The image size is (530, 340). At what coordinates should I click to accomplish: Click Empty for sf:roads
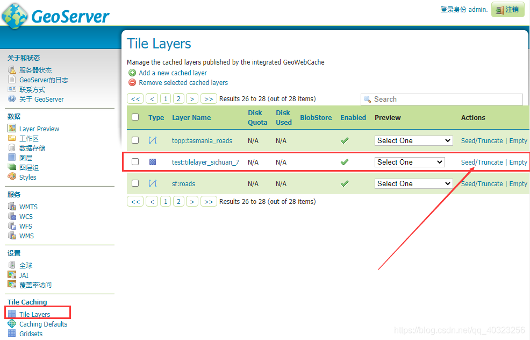pos(518,183)
